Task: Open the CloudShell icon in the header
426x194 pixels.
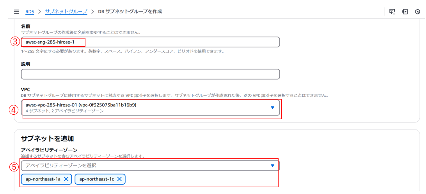Action: coord(392,12)
